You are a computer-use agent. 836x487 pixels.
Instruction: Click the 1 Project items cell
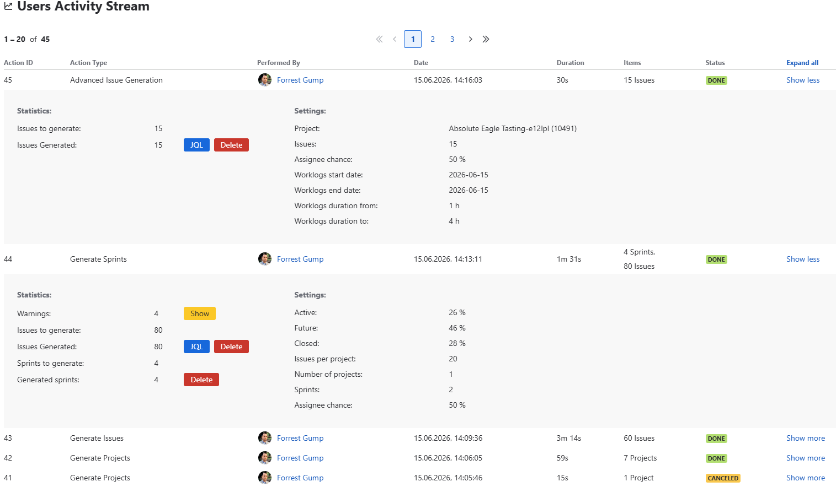point(638,478)
